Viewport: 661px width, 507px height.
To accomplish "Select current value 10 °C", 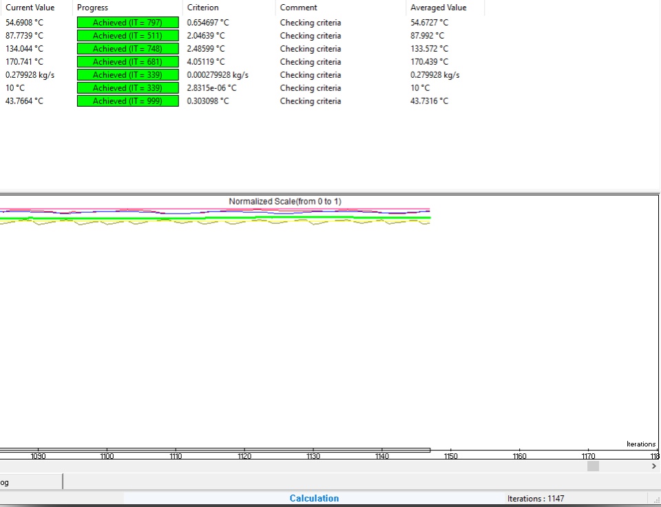I will click(14, 87).
